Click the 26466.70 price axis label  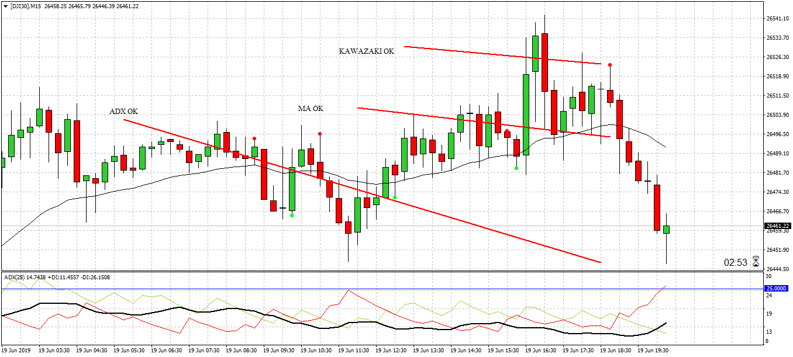click(x=777, y=212)
